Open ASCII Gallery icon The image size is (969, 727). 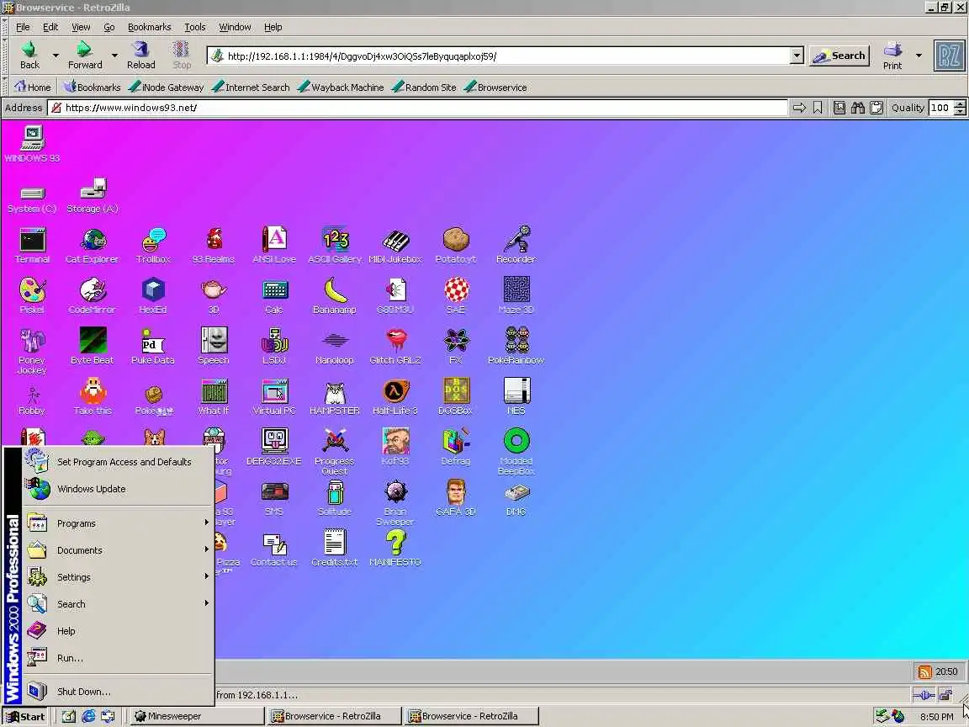pyautogui.click(x=334, y=246)
